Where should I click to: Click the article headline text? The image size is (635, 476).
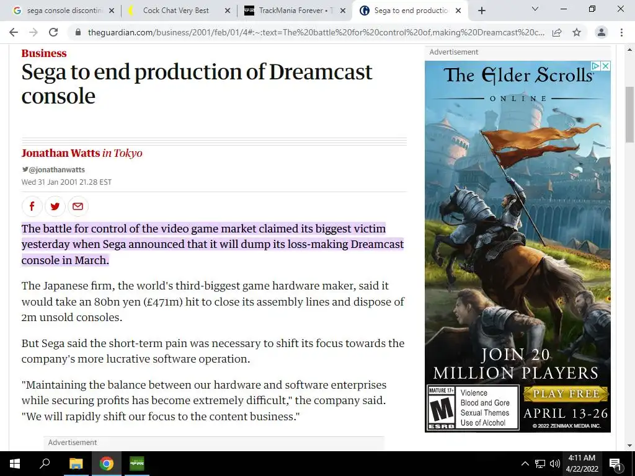coord(197,84)
